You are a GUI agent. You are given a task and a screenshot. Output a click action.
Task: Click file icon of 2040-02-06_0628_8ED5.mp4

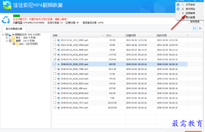(x=58, y=83)
